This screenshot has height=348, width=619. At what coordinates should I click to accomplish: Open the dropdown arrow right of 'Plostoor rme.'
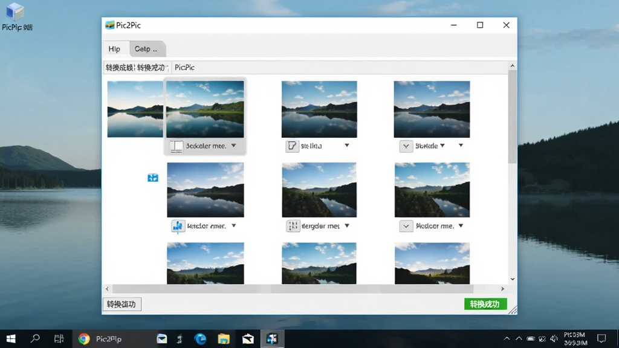point(461,226)
